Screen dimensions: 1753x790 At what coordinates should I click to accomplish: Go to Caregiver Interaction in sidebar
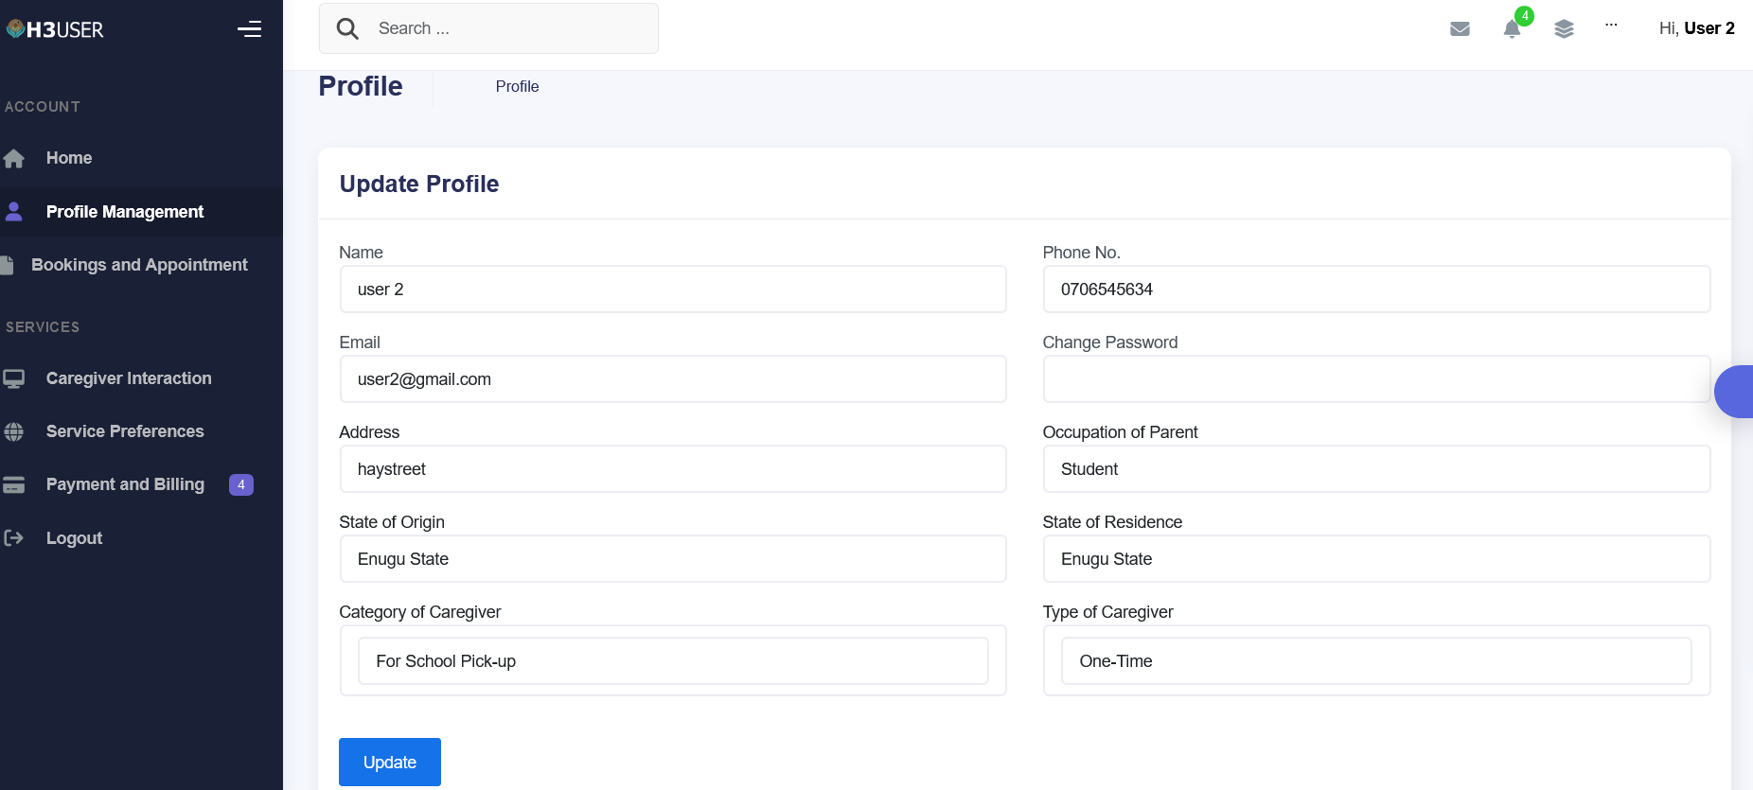tap(129, 378)
